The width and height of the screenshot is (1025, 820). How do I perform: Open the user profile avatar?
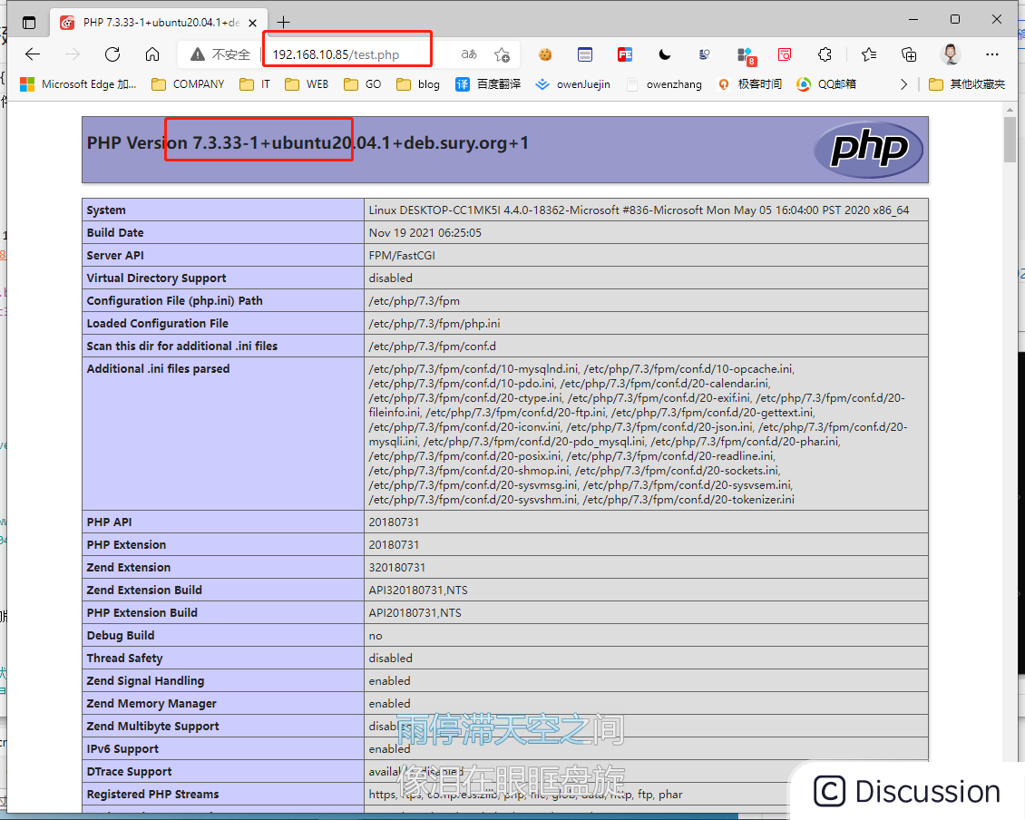pyautogui.click(x=951, y=54)
